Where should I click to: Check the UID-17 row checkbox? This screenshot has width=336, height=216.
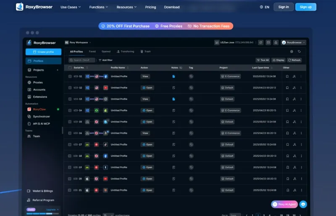[70, 145]
